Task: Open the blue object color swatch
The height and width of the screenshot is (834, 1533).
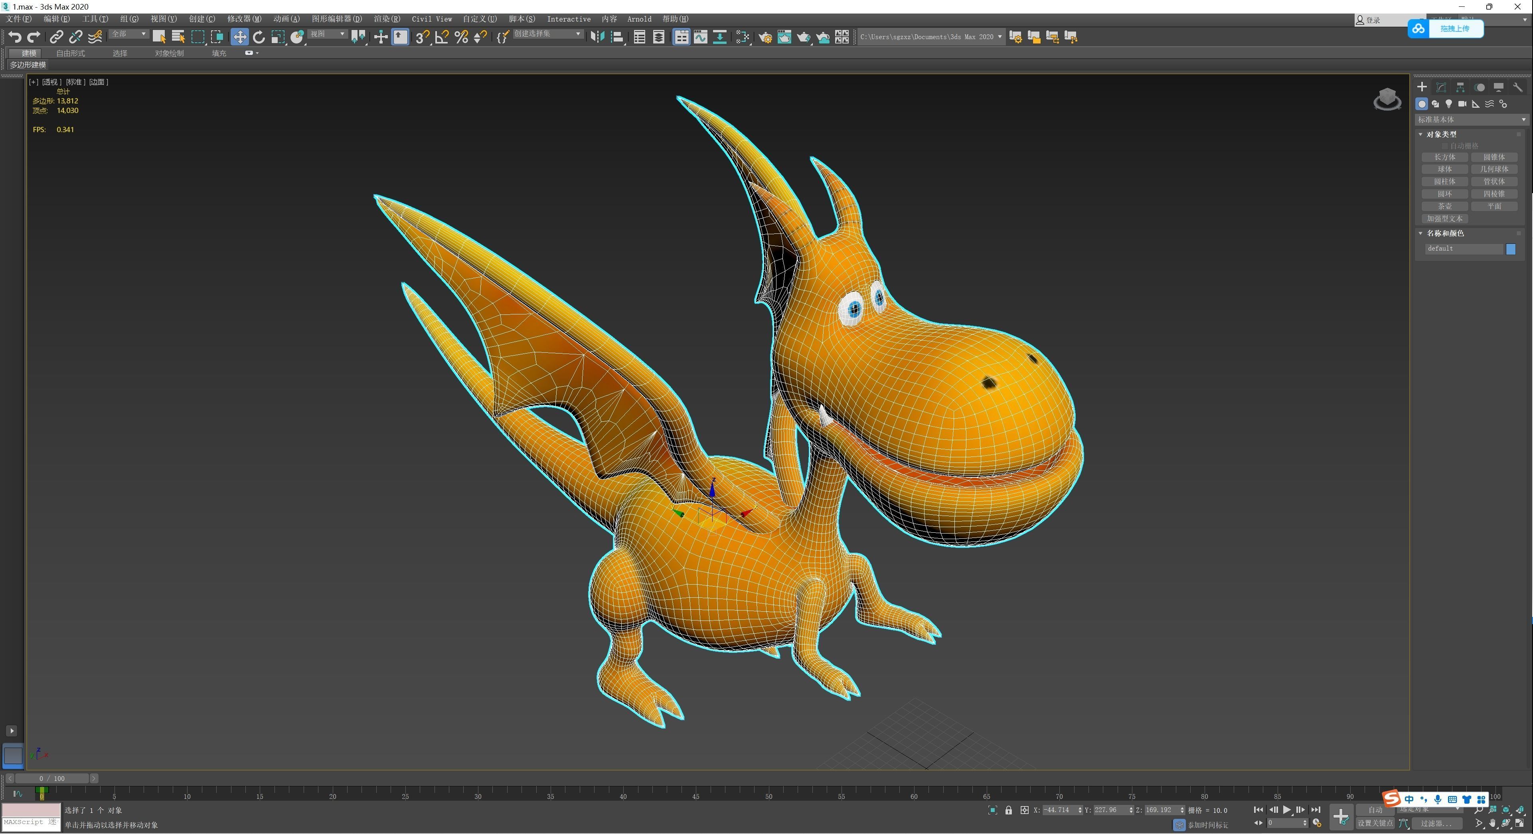Action: point(1510,249)
